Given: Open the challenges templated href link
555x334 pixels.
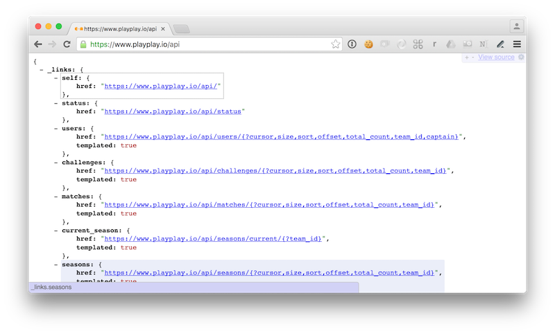Looking at the screenshot, I should (x=275, y=170).
